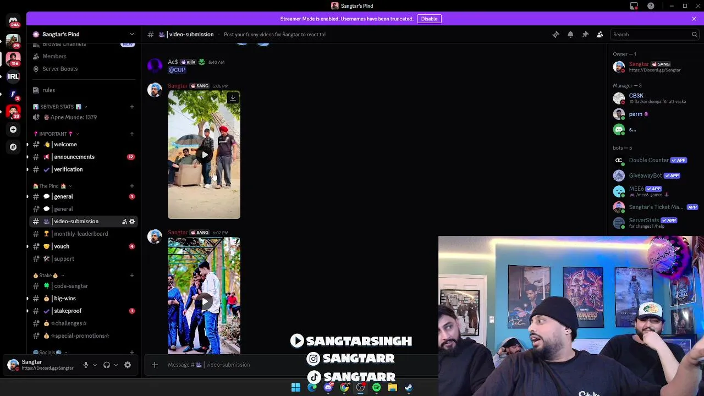Image resolution: width=704 pixels, height=396 pixels.
Task: Open Steam from Windows taskbar
Action: click(409, 387)
